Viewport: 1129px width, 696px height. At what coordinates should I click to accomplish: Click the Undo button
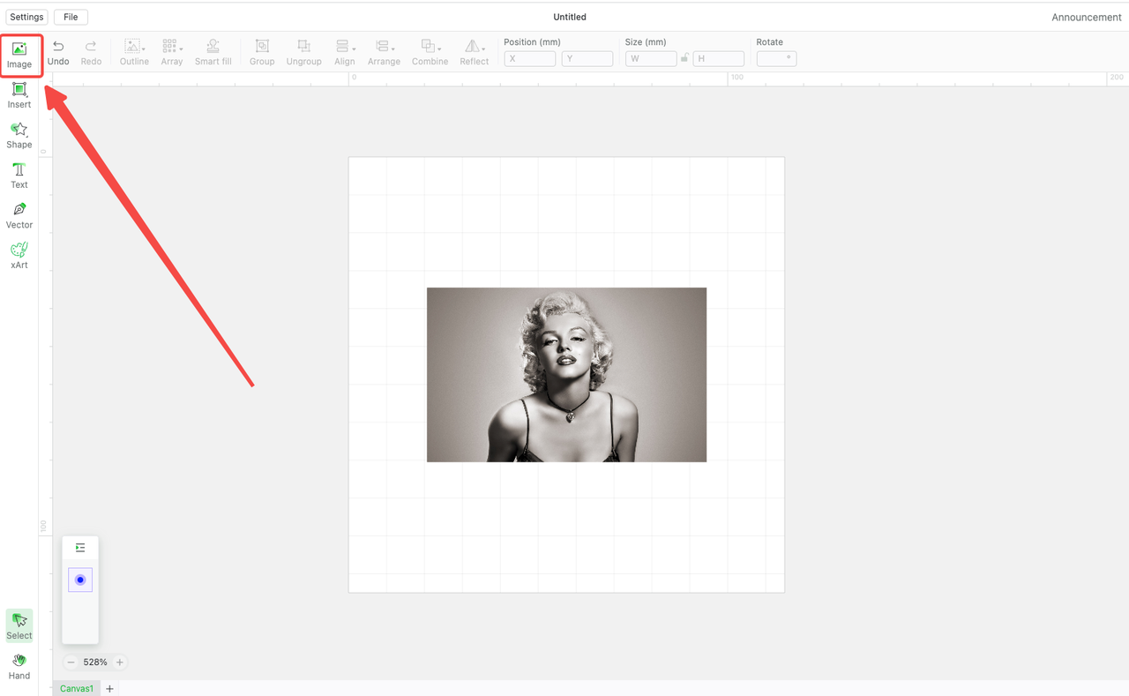(x=58, y=52)
